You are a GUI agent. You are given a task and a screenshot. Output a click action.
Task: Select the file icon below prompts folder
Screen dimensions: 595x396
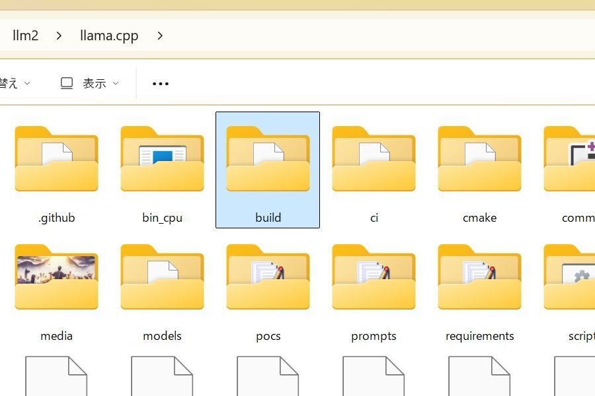[374, 376]
